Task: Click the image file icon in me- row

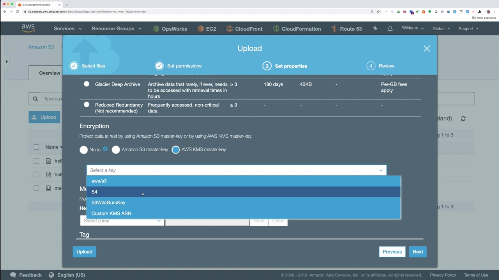Action: pyautogui.click(x=48, y=188)
